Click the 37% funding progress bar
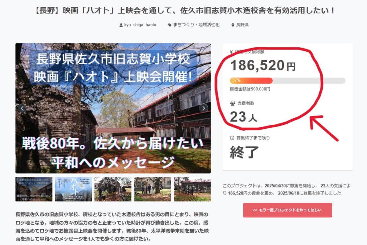 287,80
